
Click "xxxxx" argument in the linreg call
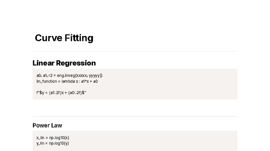click(x=82, y=75)
